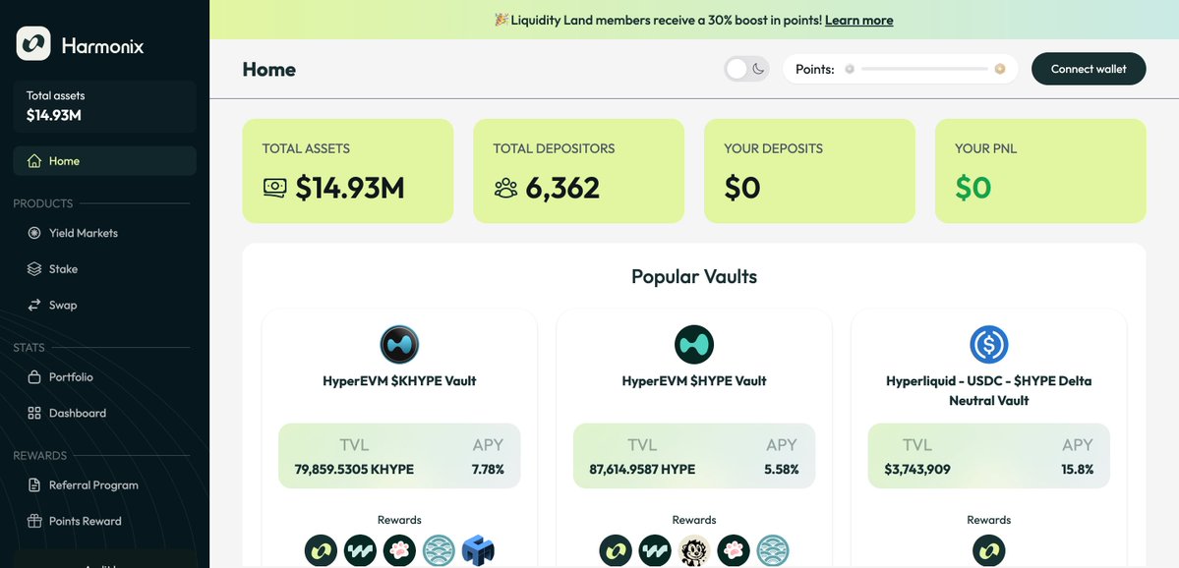Screen dimensions: 1179x568
Task: Click the sidebar Total assets $14.93M box
Action: tap(104, 107)
